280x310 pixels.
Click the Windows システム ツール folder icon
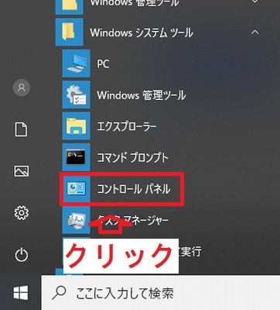click(x=70, y=32)
